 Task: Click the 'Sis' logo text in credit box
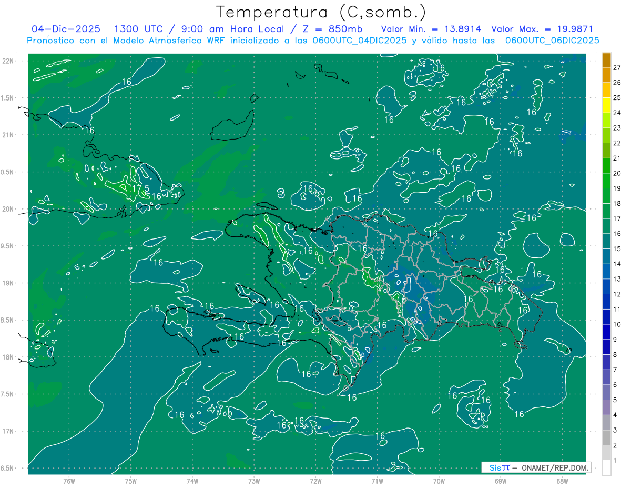pyautogui.click(x=495, y=468)
